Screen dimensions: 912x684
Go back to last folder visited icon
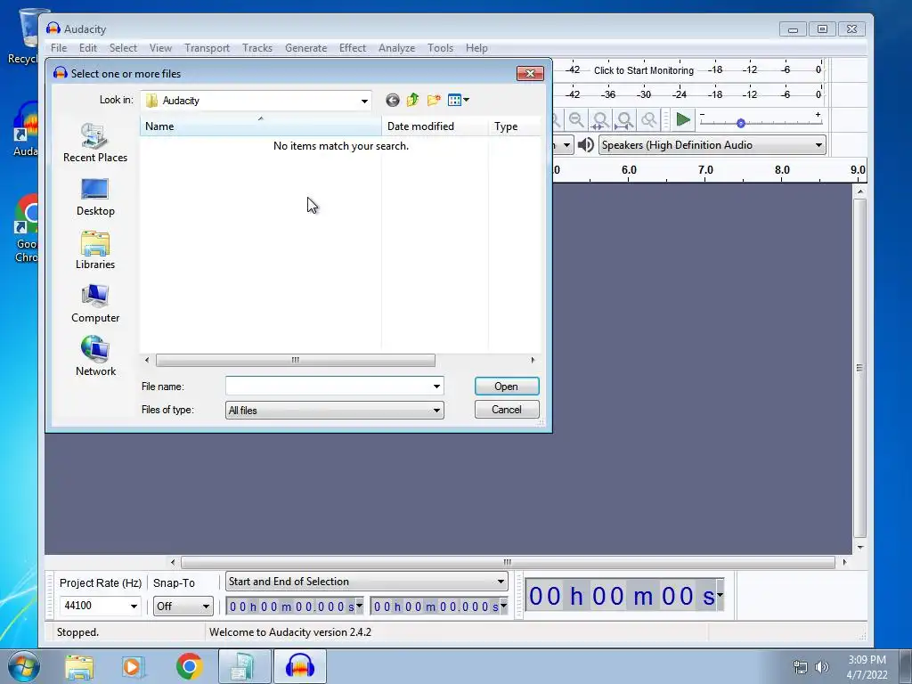pyautogui.click(x=393, y=100)
